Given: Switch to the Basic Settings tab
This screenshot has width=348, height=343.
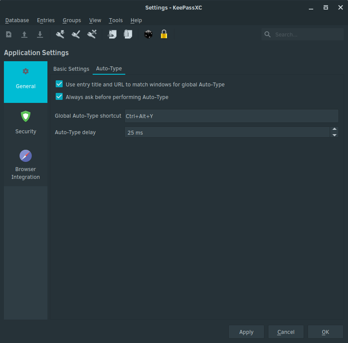Looking at the screenshot, I should 71,69.
